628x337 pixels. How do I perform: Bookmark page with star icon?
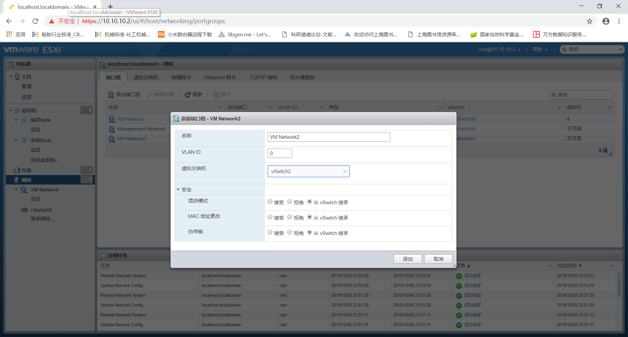[x=589, y=21]
